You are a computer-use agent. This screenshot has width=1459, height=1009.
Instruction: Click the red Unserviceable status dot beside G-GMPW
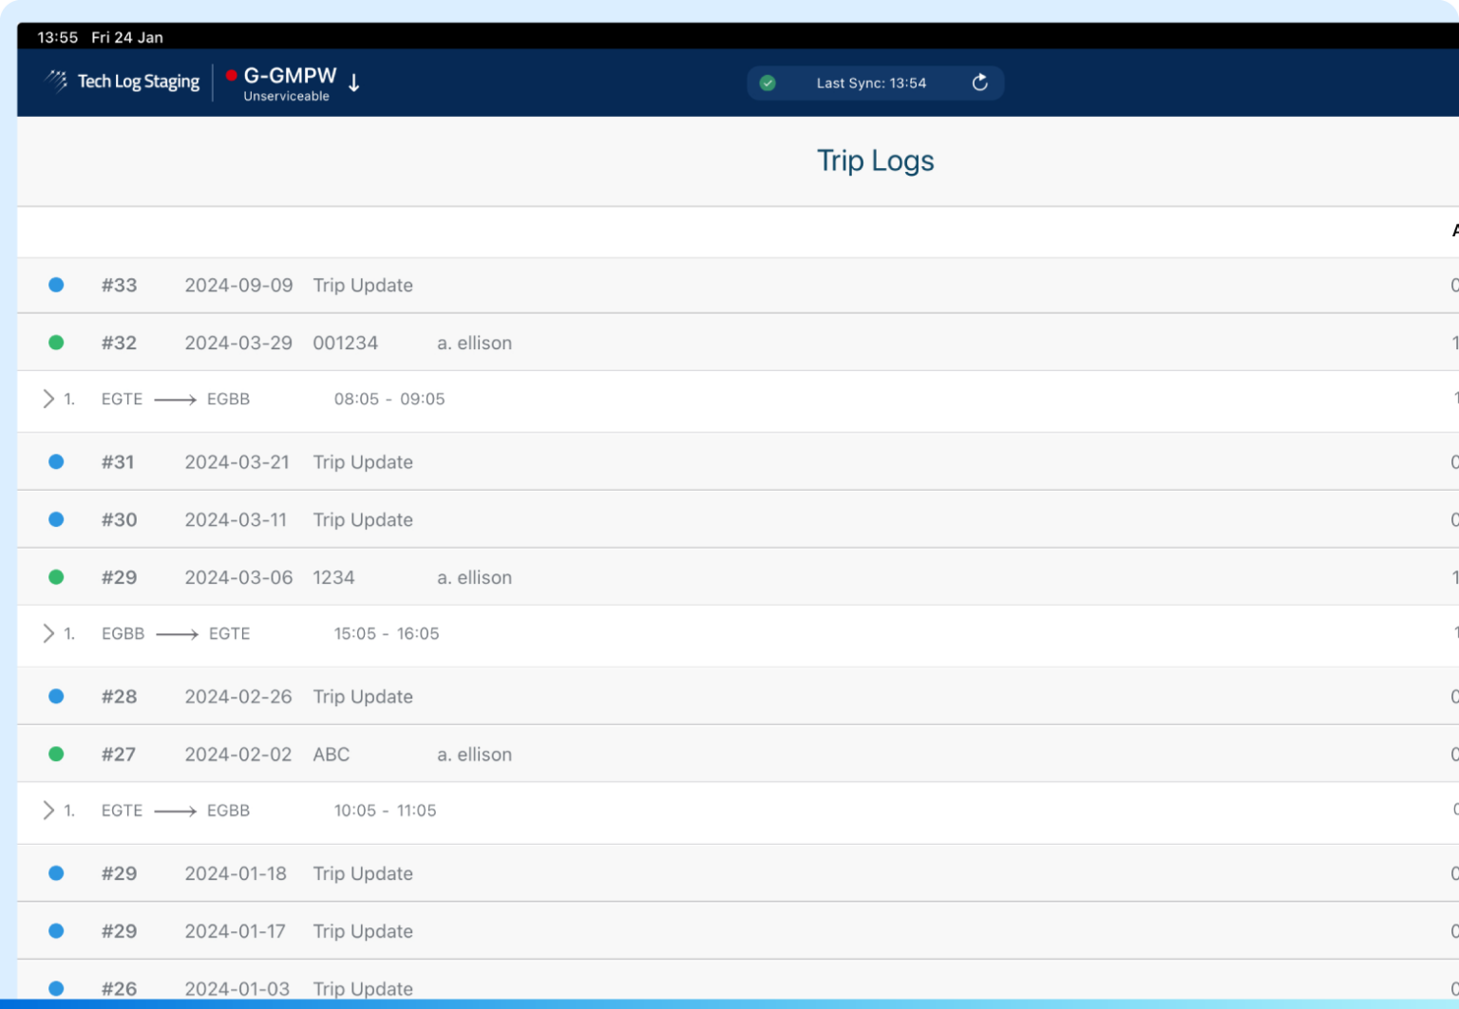tap(232, 75)
